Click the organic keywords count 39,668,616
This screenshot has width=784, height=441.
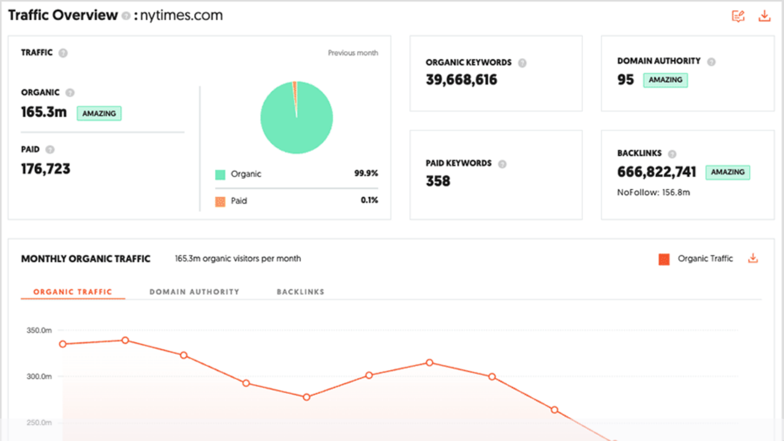coord(462,80)
